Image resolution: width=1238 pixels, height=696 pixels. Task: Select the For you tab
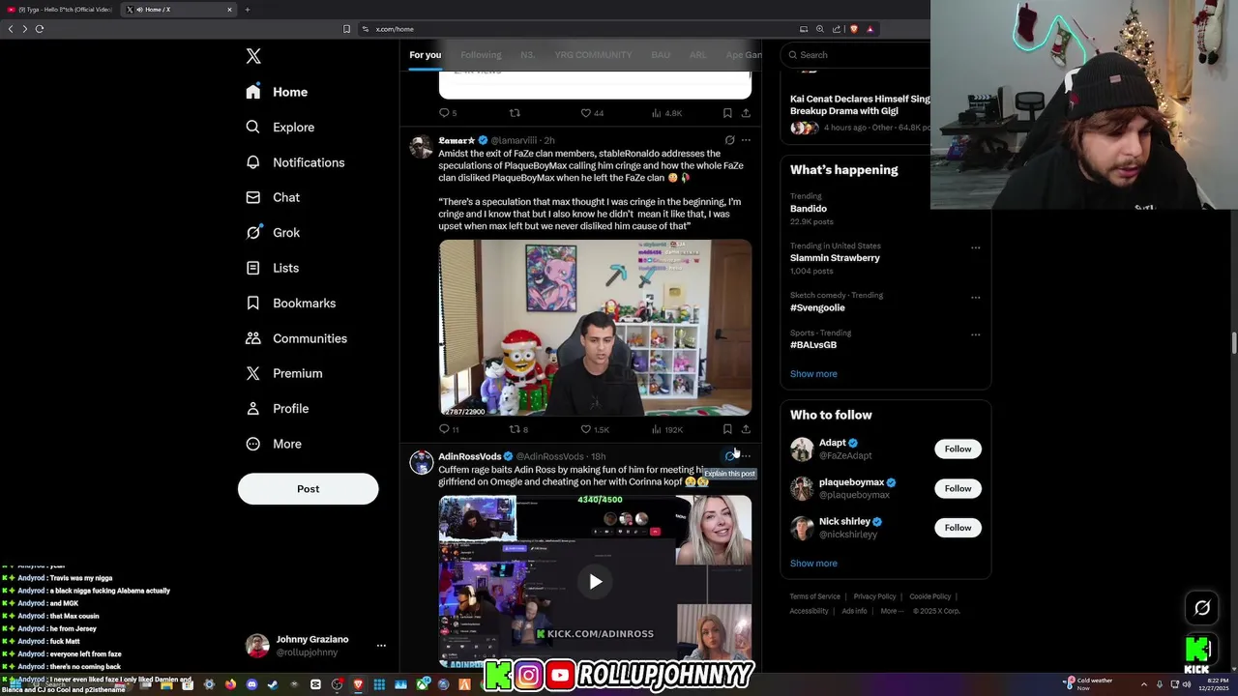tap(425, 55)
